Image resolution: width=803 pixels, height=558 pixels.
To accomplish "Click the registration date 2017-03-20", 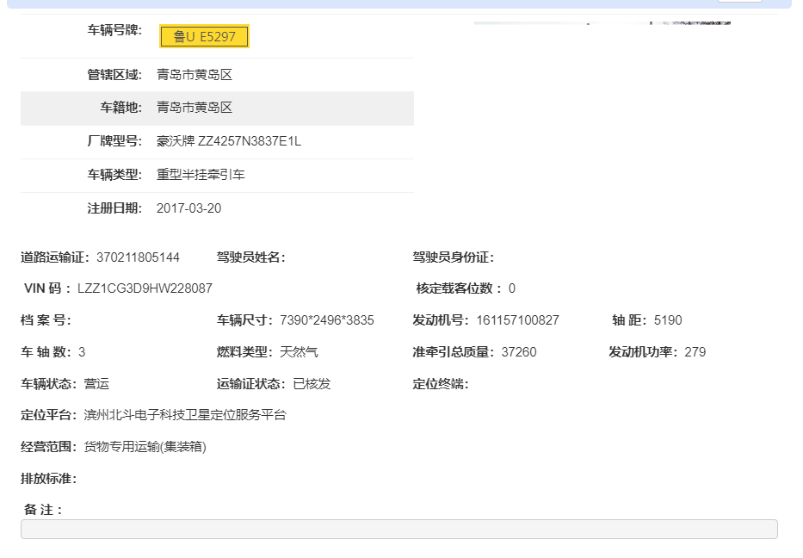I will coord(189,208).
